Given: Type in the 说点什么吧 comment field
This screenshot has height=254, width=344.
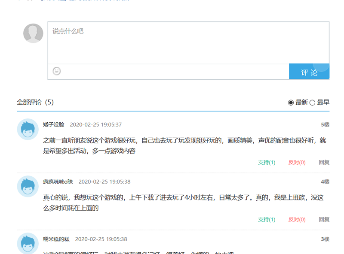Looking at the screenshot, I should 188,43.
